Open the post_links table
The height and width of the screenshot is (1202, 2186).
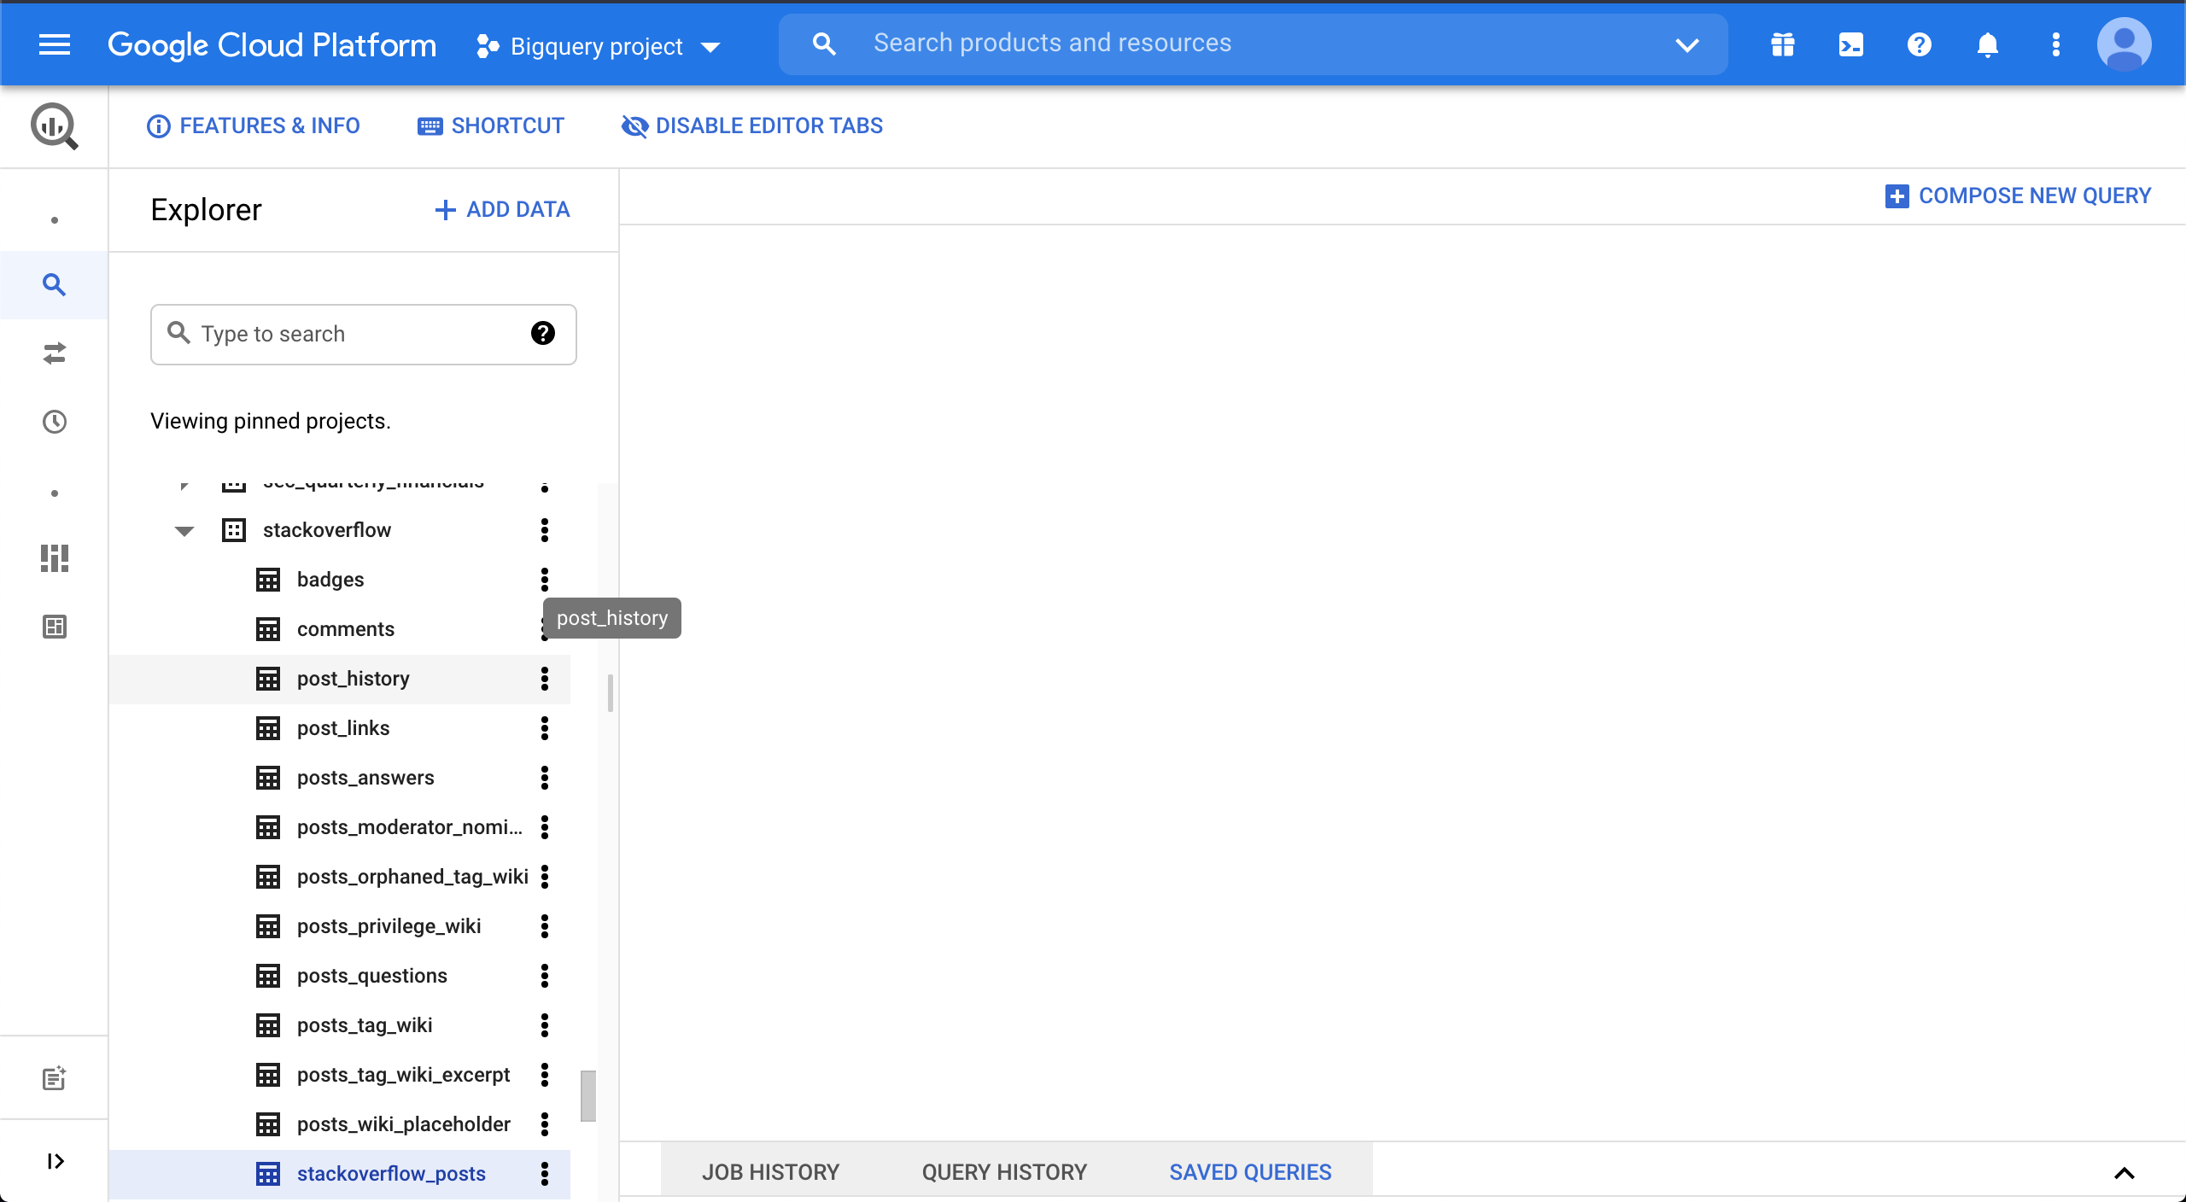tap(343, 728)
